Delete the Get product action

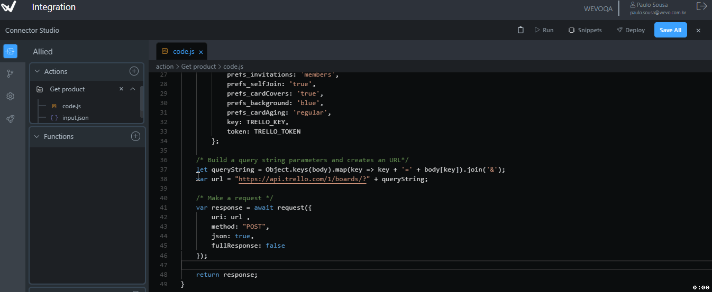pyautogui.click(x=121, y=89)
